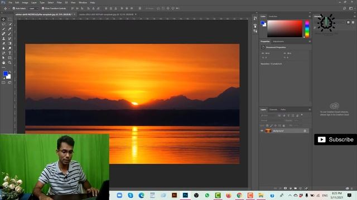Image resolution: width=357 pixels, height=200 pixels.
Task: Click the rainbow hue slider in Color panel
Action: pos(307,29)
